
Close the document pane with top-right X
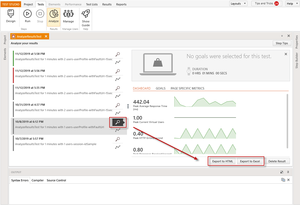tap(289, 36)
